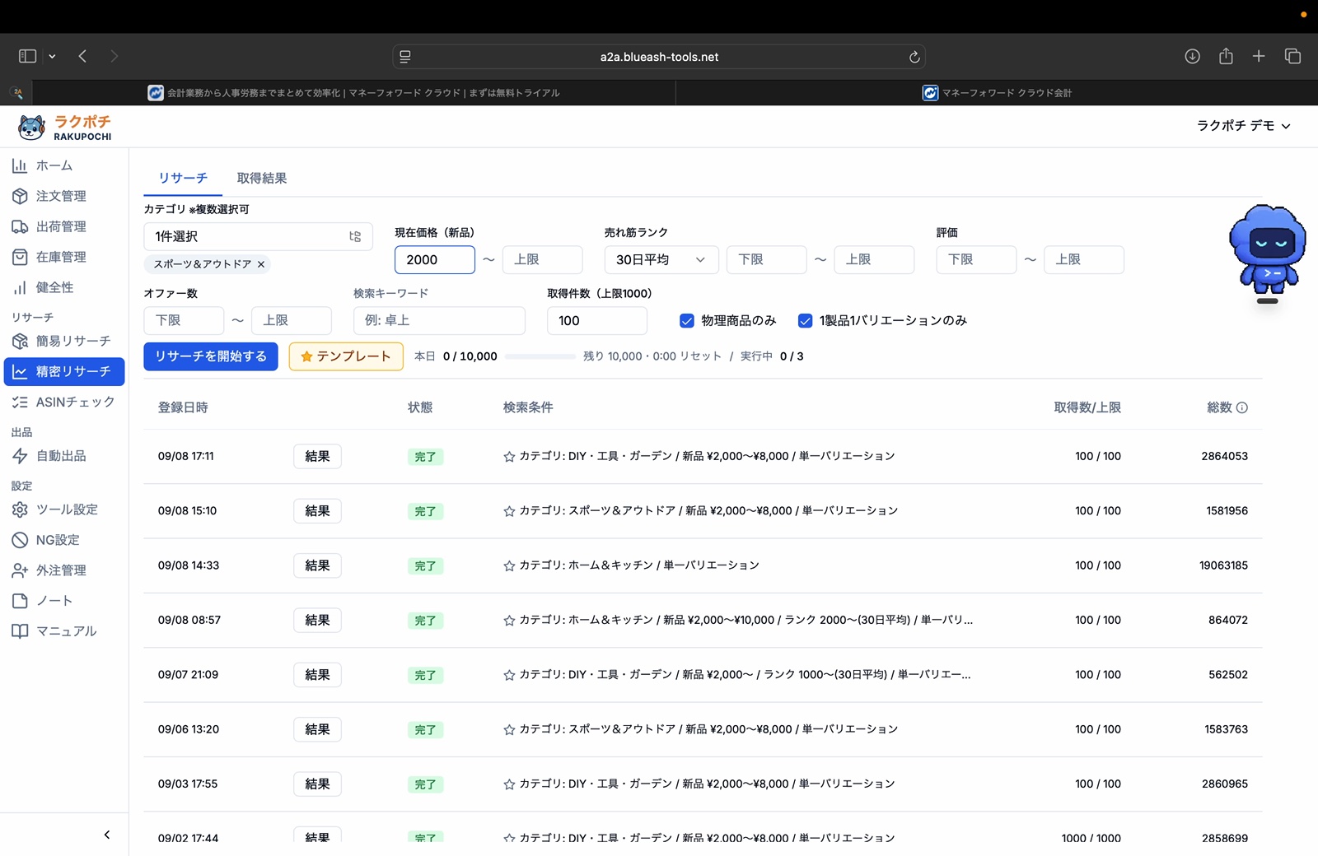The height and width of the screenshot is (856, 1318).
Task: Collapse the sidebar with bottom chevron
Action: tap(107, 835)
